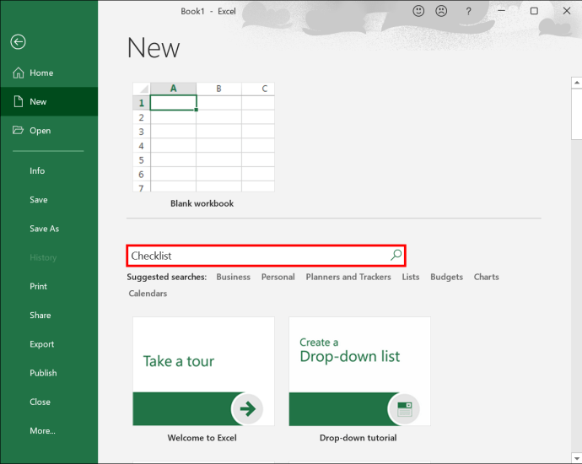The height and width of the screenshot is (464, 582).
Task: Click the Calendars suggested search
Action: click(x=148, y=294)
